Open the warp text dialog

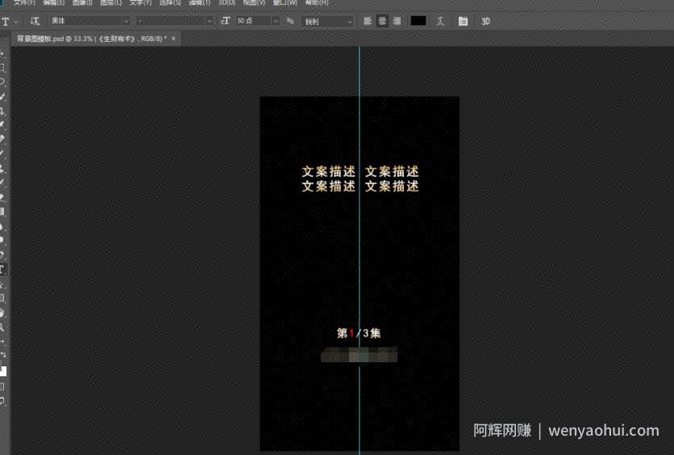coord(440,21)
